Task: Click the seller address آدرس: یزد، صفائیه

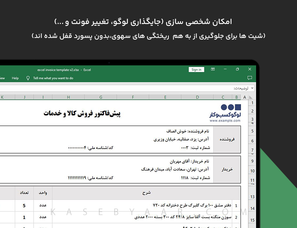Action: (x=181, y=139)
